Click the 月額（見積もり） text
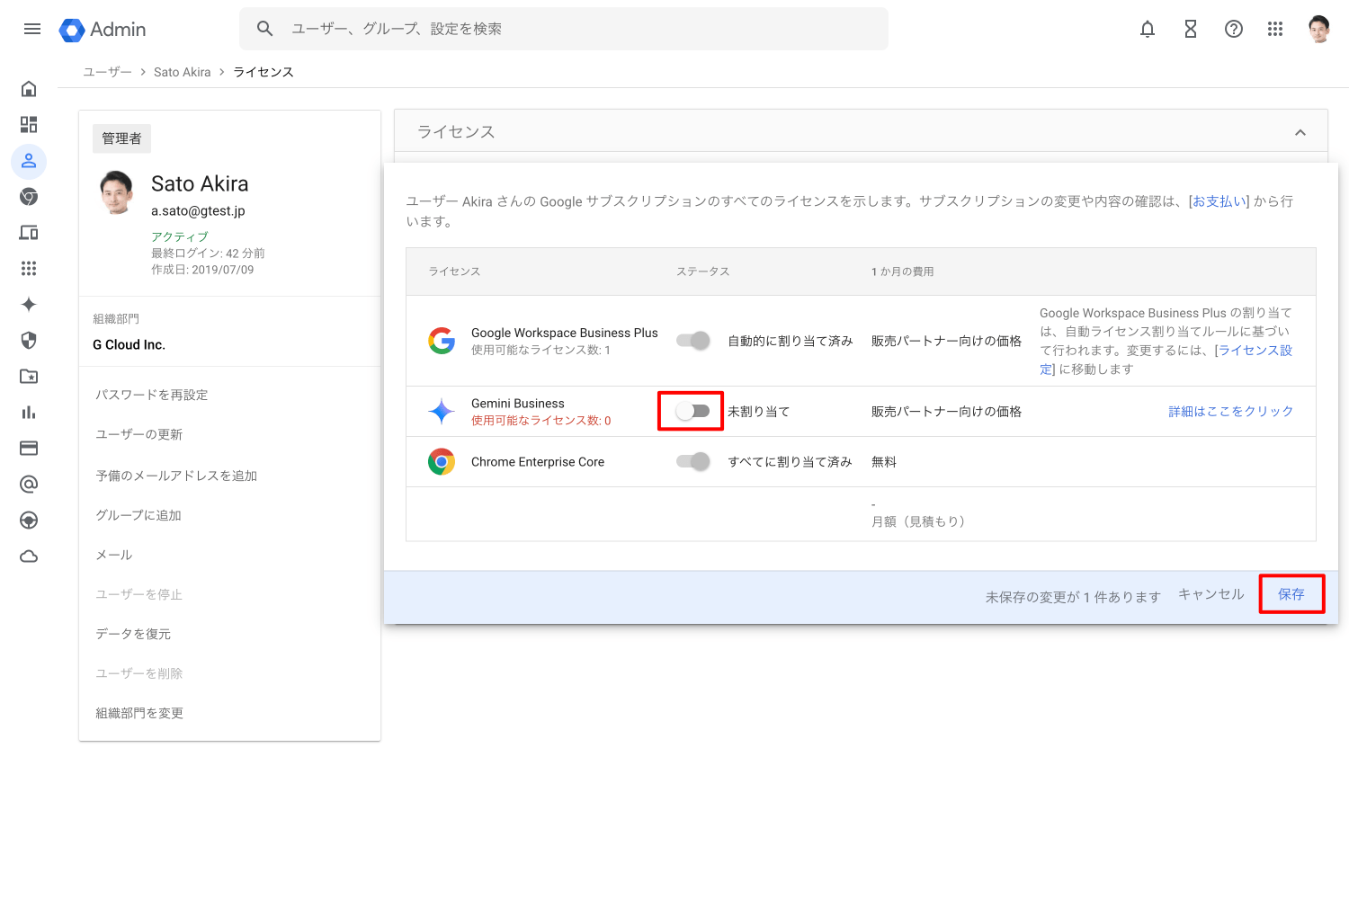The image size is (1349, 899). point(918,521)
